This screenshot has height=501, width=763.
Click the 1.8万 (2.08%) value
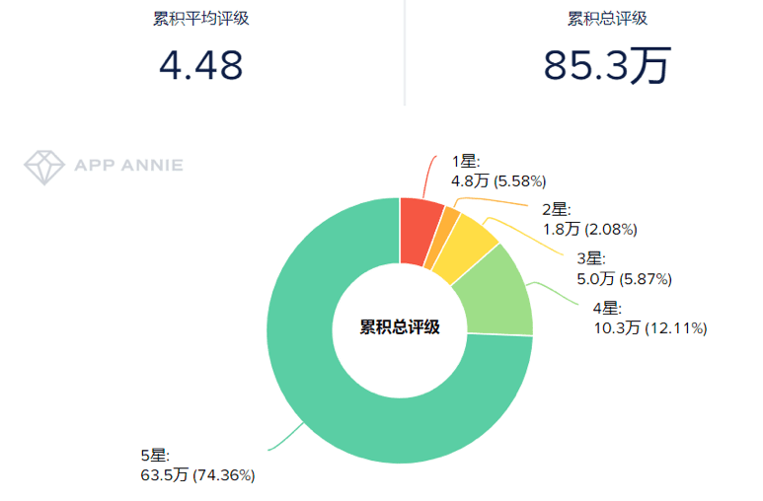(589, 229)
